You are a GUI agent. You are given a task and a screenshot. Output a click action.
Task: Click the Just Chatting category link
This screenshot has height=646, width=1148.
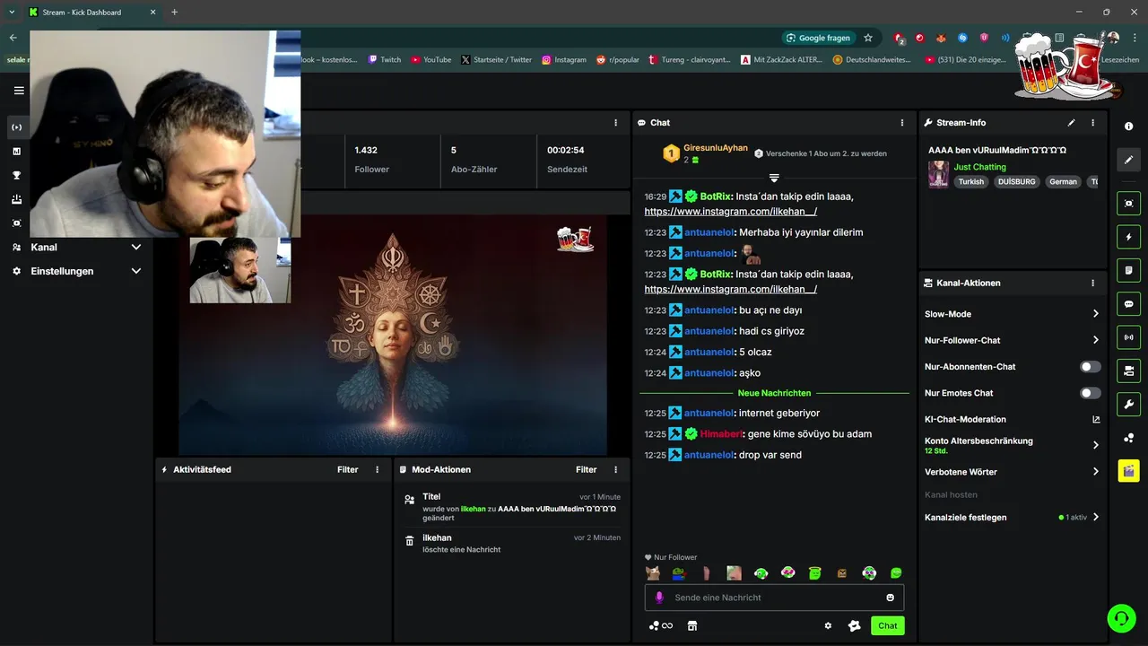click(x=979, y=167)
